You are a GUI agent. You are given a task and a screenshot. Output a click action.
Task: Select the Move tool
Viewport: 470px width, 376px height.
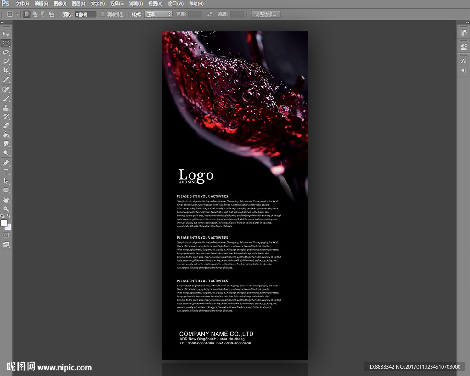[x=6, y=34]
